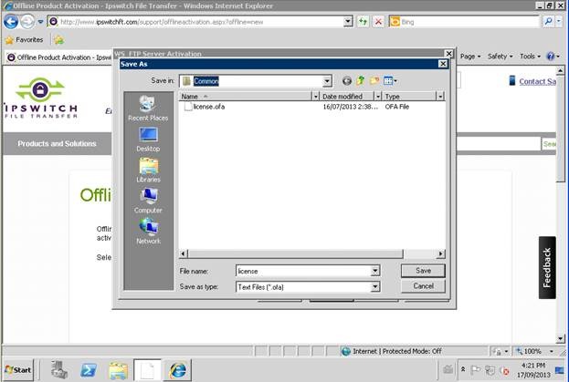
Task: Click the Create New Folder icon
Action: point(374,81)
